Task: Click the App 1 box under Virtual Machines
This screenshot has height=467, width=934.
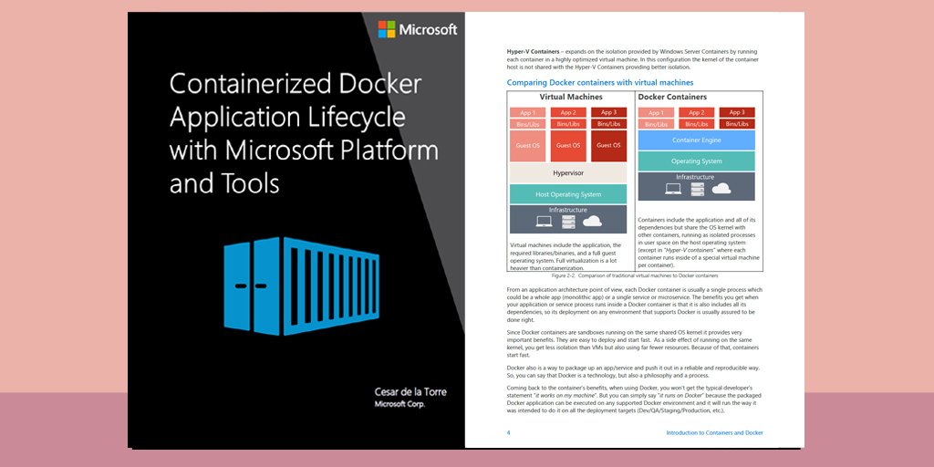Action: (528, 112)
